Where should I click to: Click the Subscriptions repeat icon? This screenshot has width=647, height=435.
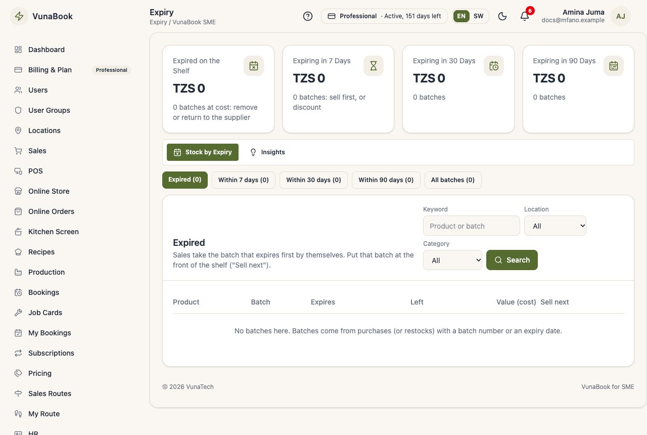pos(18,353)
